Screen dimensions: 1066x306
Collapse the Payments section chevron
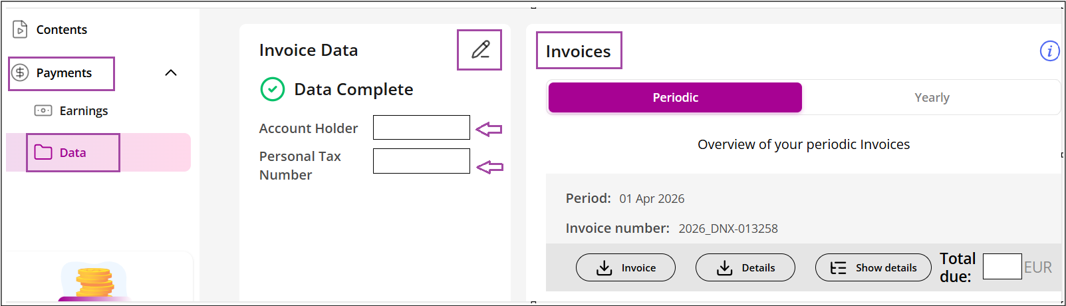pyautogui.click(x=171, y=73)
